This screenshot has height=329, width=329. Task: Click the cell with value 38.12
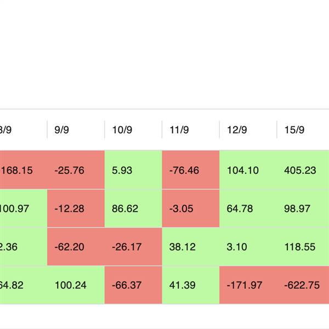click(x=191, y=247)
